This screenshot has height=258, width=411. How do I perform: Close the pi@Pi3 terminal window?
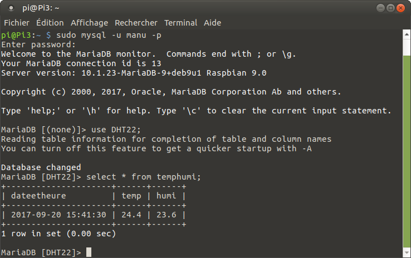click(402, 8)
